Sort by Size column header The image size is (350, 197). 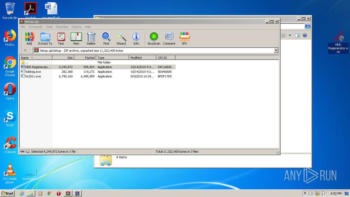63,57
